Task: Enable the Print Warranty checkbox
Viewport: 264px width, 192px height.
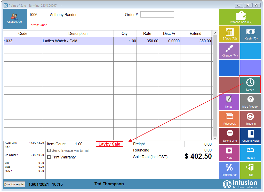Action: pos(49,157)
